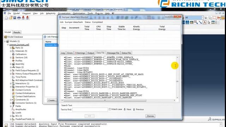
Task: Click the text annotation 'A' tool icon
Action: click(204, 22)
